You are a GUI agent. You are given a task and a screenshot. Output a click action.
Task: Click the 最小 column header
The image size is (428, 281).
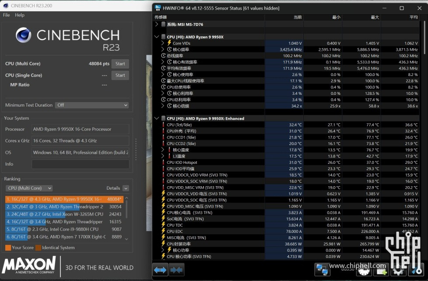pos(323,17)
